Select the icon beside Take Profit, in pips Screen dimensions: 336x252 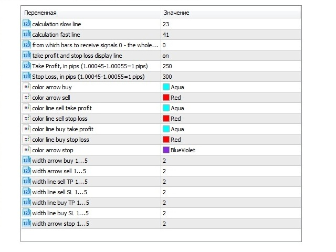(27, 66)
